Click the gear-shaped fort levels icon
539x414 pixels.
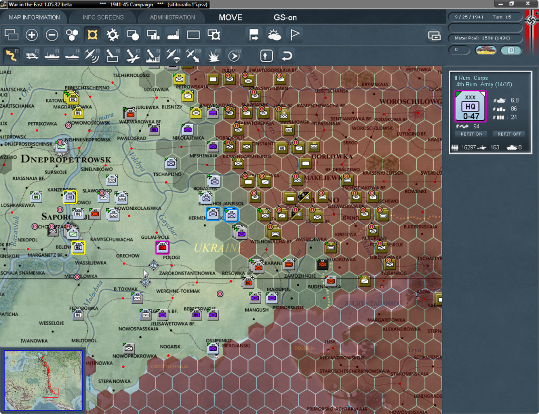[113, 35]
